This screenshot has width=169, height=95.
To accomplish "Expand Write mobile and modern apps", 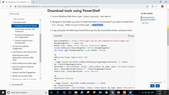I will 11,63.
